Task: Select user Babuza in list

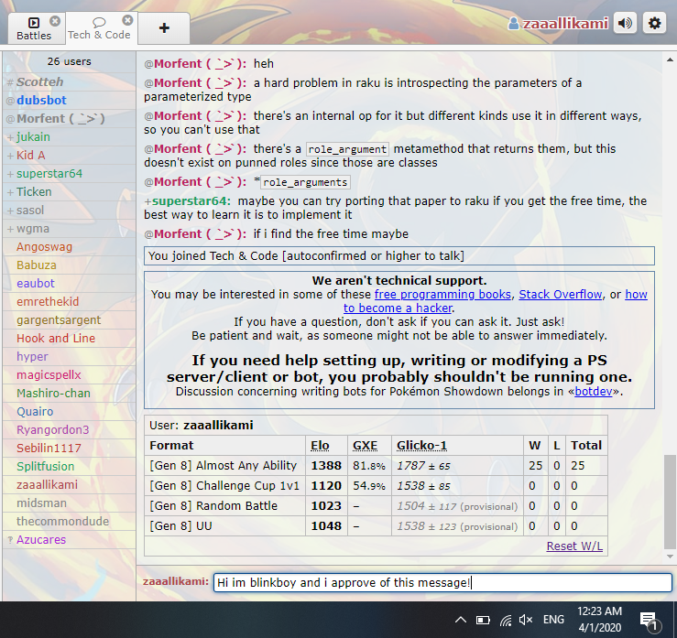Action: coord(69,265)
